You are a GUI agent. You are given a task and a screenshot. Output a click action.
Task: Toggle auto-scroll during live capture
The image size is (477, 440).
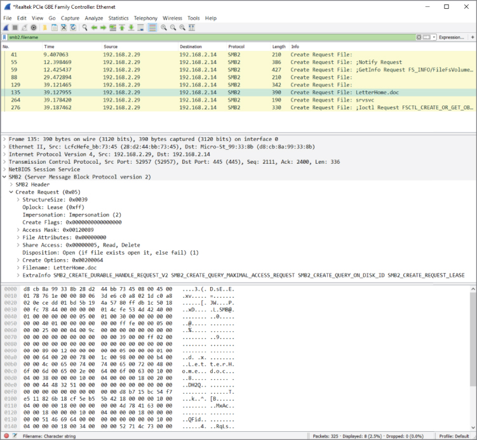click(140, 28)
